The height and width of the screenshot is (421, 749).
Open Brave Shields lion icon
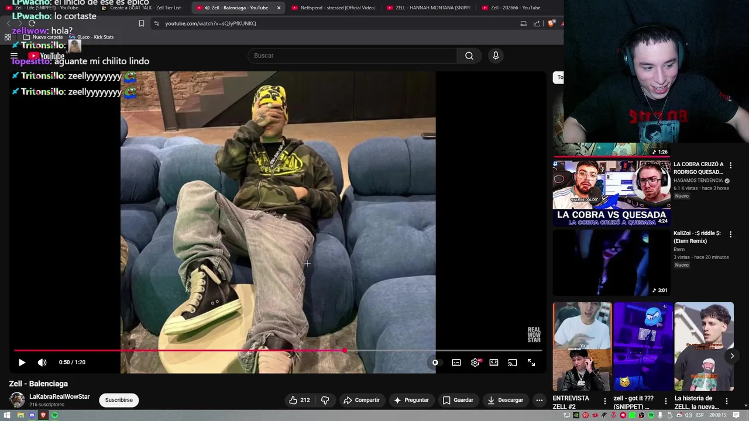(551, 23)
